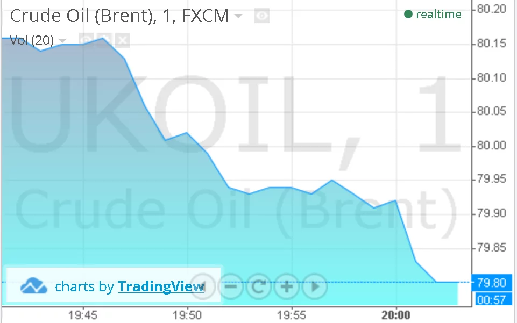This screenshot has height=323, width=517.
Task: Click the 80.00 level on the price scale
Action: pyautogui.click(x=492, y=146)
